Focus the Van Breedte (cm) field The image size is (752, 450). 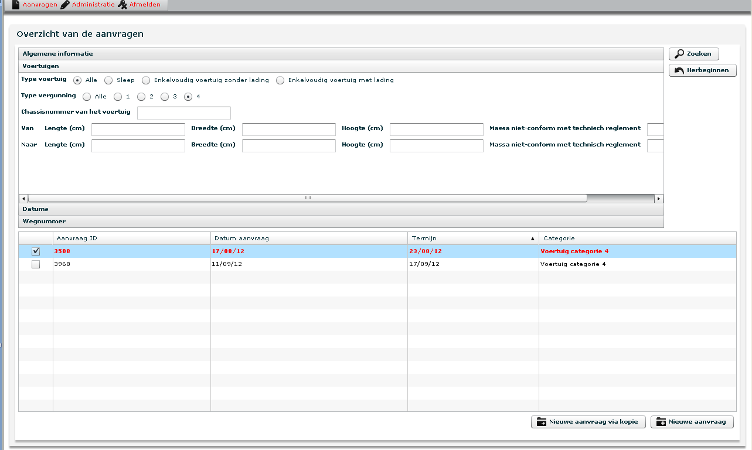coord(289,129)
